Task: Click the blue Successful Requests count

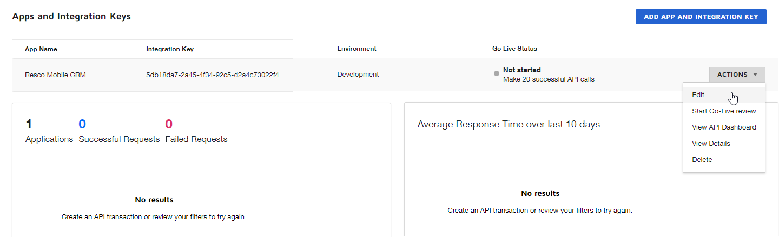Action: 82,125
